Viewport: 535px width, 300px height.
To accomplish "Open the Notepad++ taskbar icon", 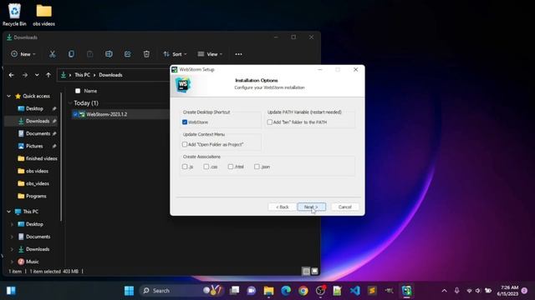I will click(338, 291).
